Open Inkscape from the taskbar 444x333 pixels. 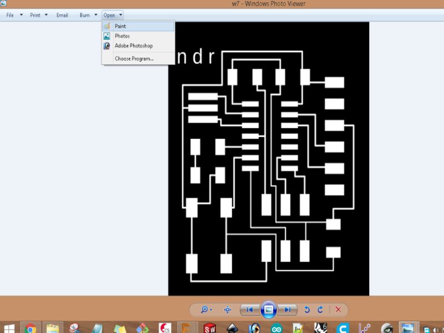232,329
